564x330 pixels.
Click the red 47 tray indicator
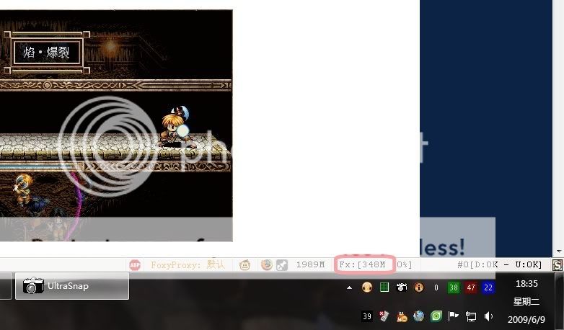pos(471,287)
